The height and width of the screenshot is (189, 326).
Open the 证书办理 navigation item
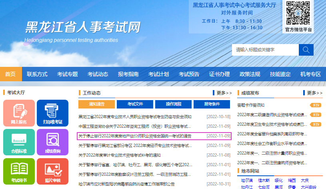pos(219,74)
